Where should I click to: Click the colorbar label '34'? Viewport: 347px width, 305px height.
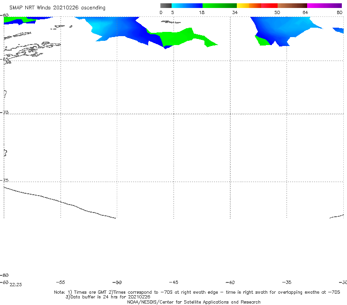click(x=235, y=13)
